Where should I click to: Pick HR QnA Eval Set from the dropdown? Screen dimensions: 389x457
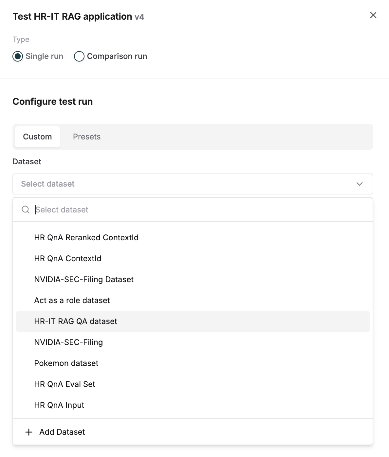(65, 384)
